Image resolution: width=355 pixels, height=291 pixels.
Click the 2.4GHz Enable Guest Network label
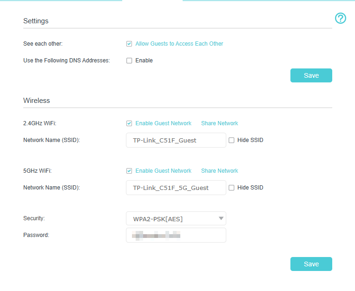pos(163,123)
